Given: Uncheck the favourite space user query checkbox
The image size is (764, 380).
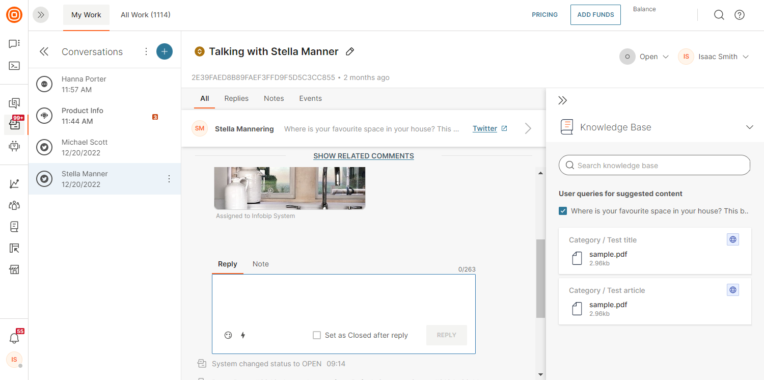Looking at the screenshot, I should (x=563, y=211).
